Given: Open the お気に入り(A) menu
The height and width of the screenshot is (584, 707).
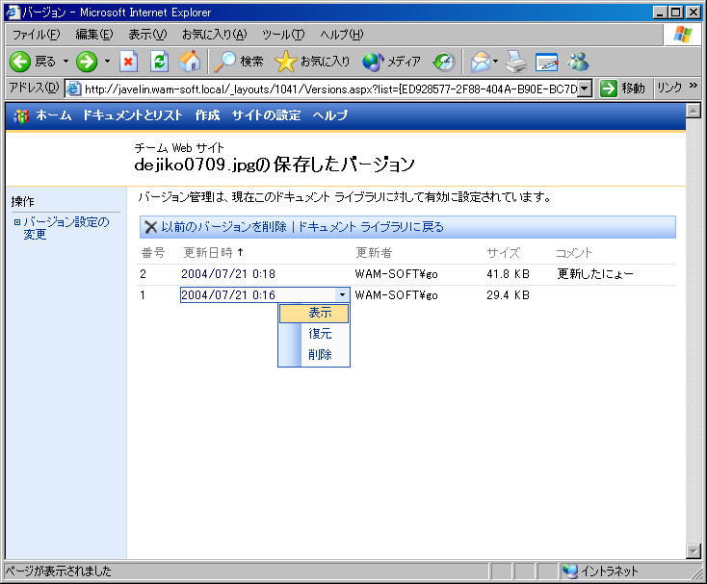Looking at the screenshot, I should (x=215, y=35).
